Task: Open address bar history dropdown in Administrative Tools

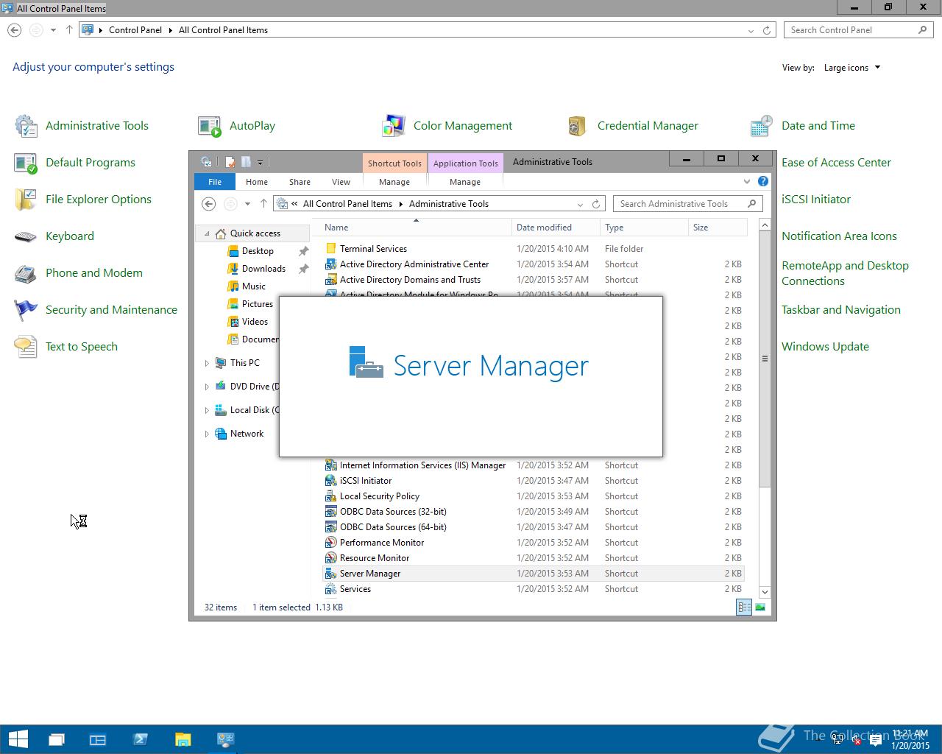Action: pyautogui.click(x=580, y=204)
